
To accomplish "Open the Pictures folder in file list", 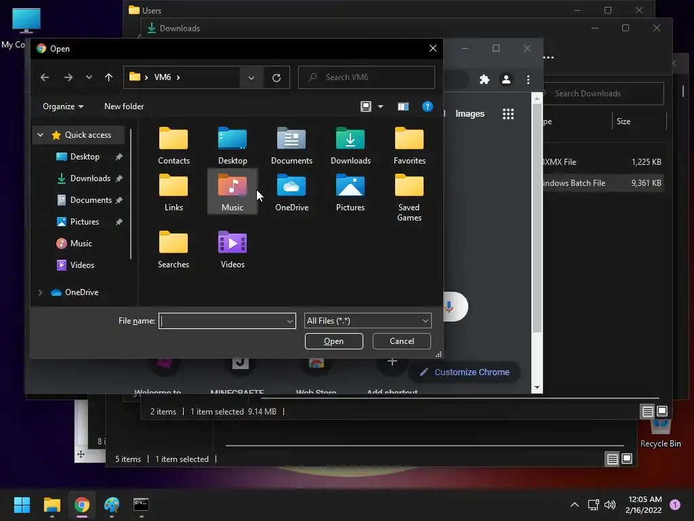I will point(350,193).
